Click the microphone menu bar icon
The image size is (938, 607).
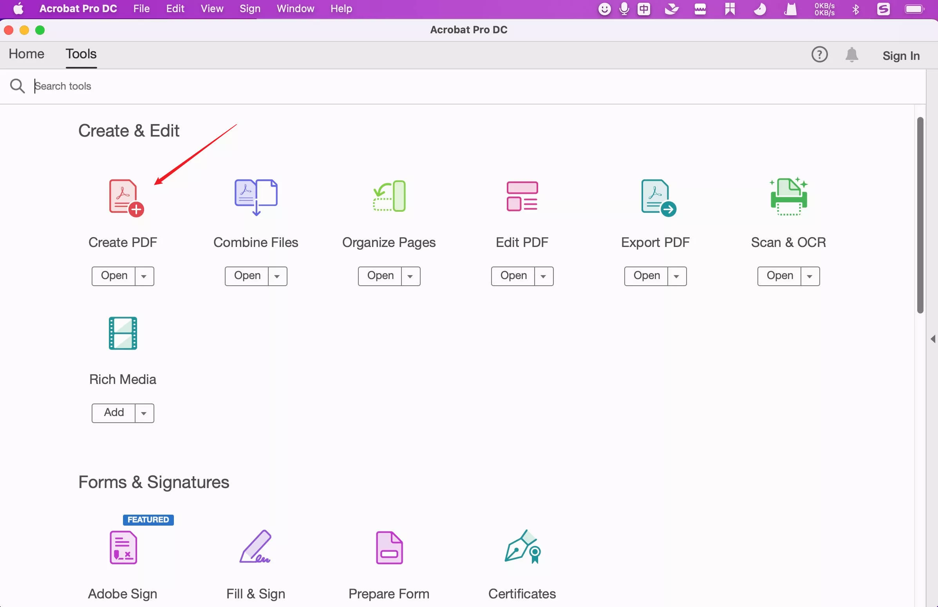pyautogui.click(x=624, y=9)
